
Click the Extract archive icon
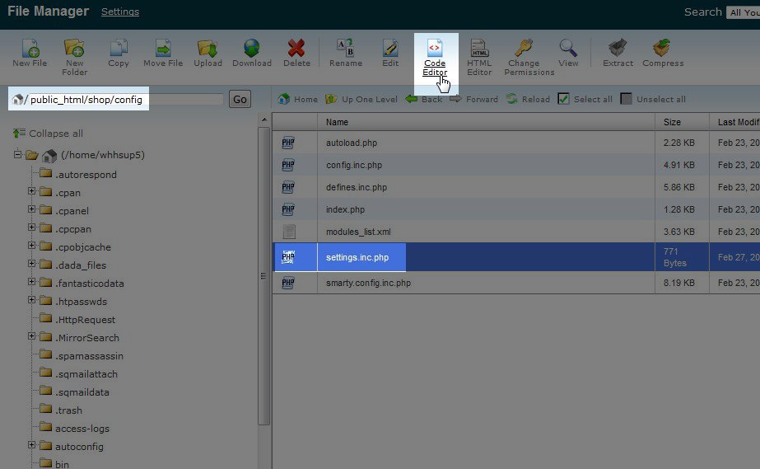618,49
